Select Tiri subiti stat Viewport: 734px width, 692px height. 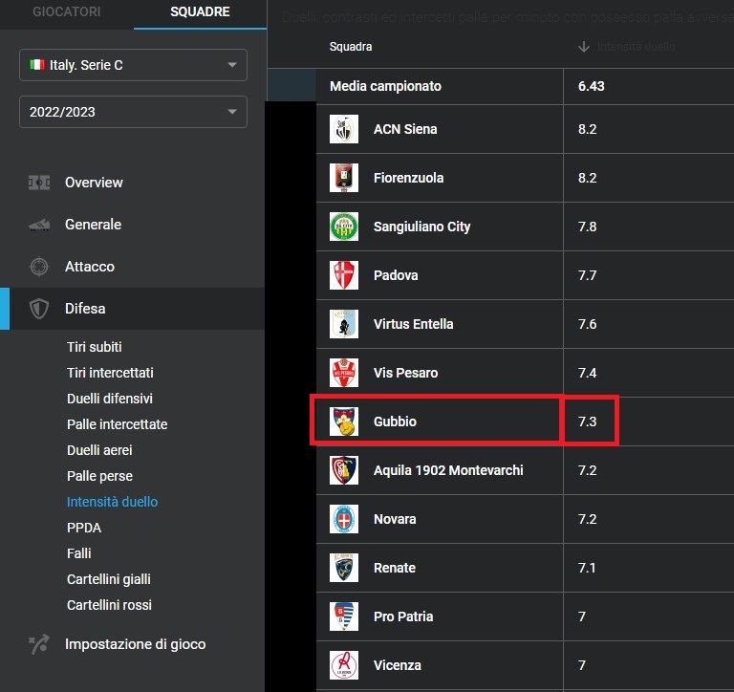(94, 347)
